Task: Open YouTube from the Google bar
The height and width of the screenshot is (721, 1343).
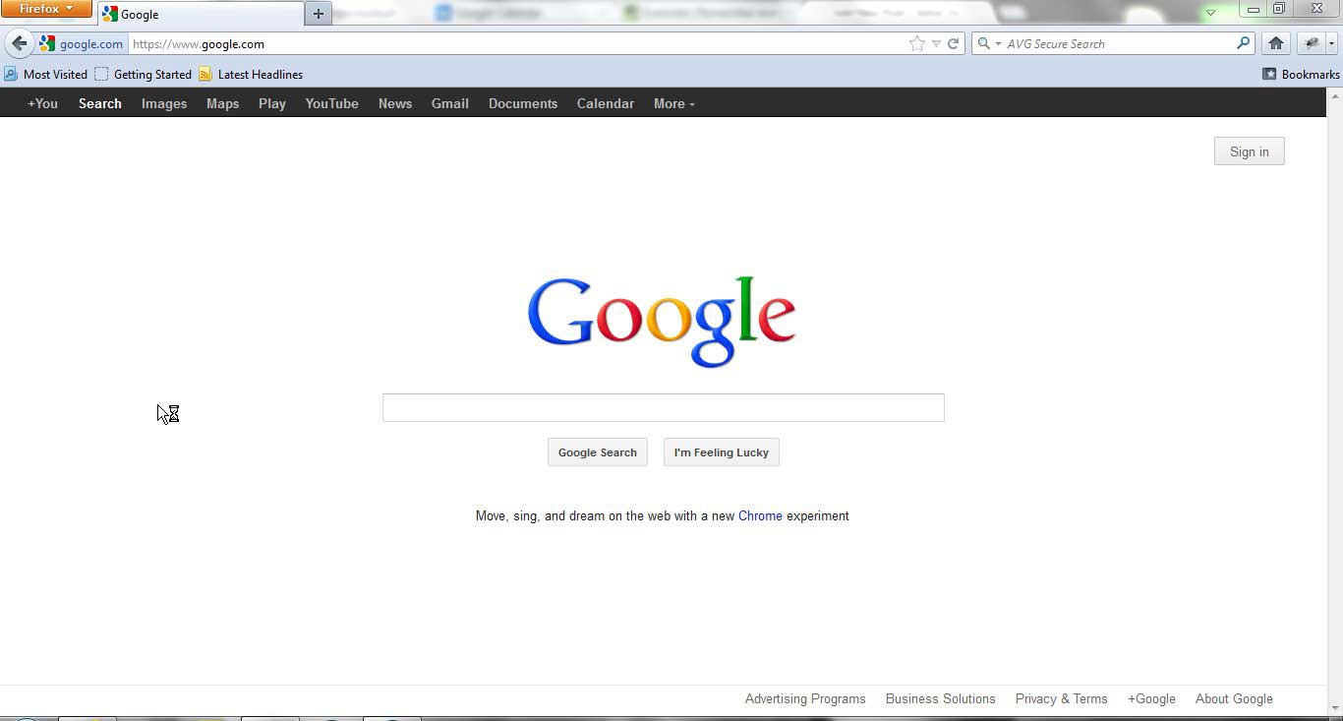Action: click(331, 103)
